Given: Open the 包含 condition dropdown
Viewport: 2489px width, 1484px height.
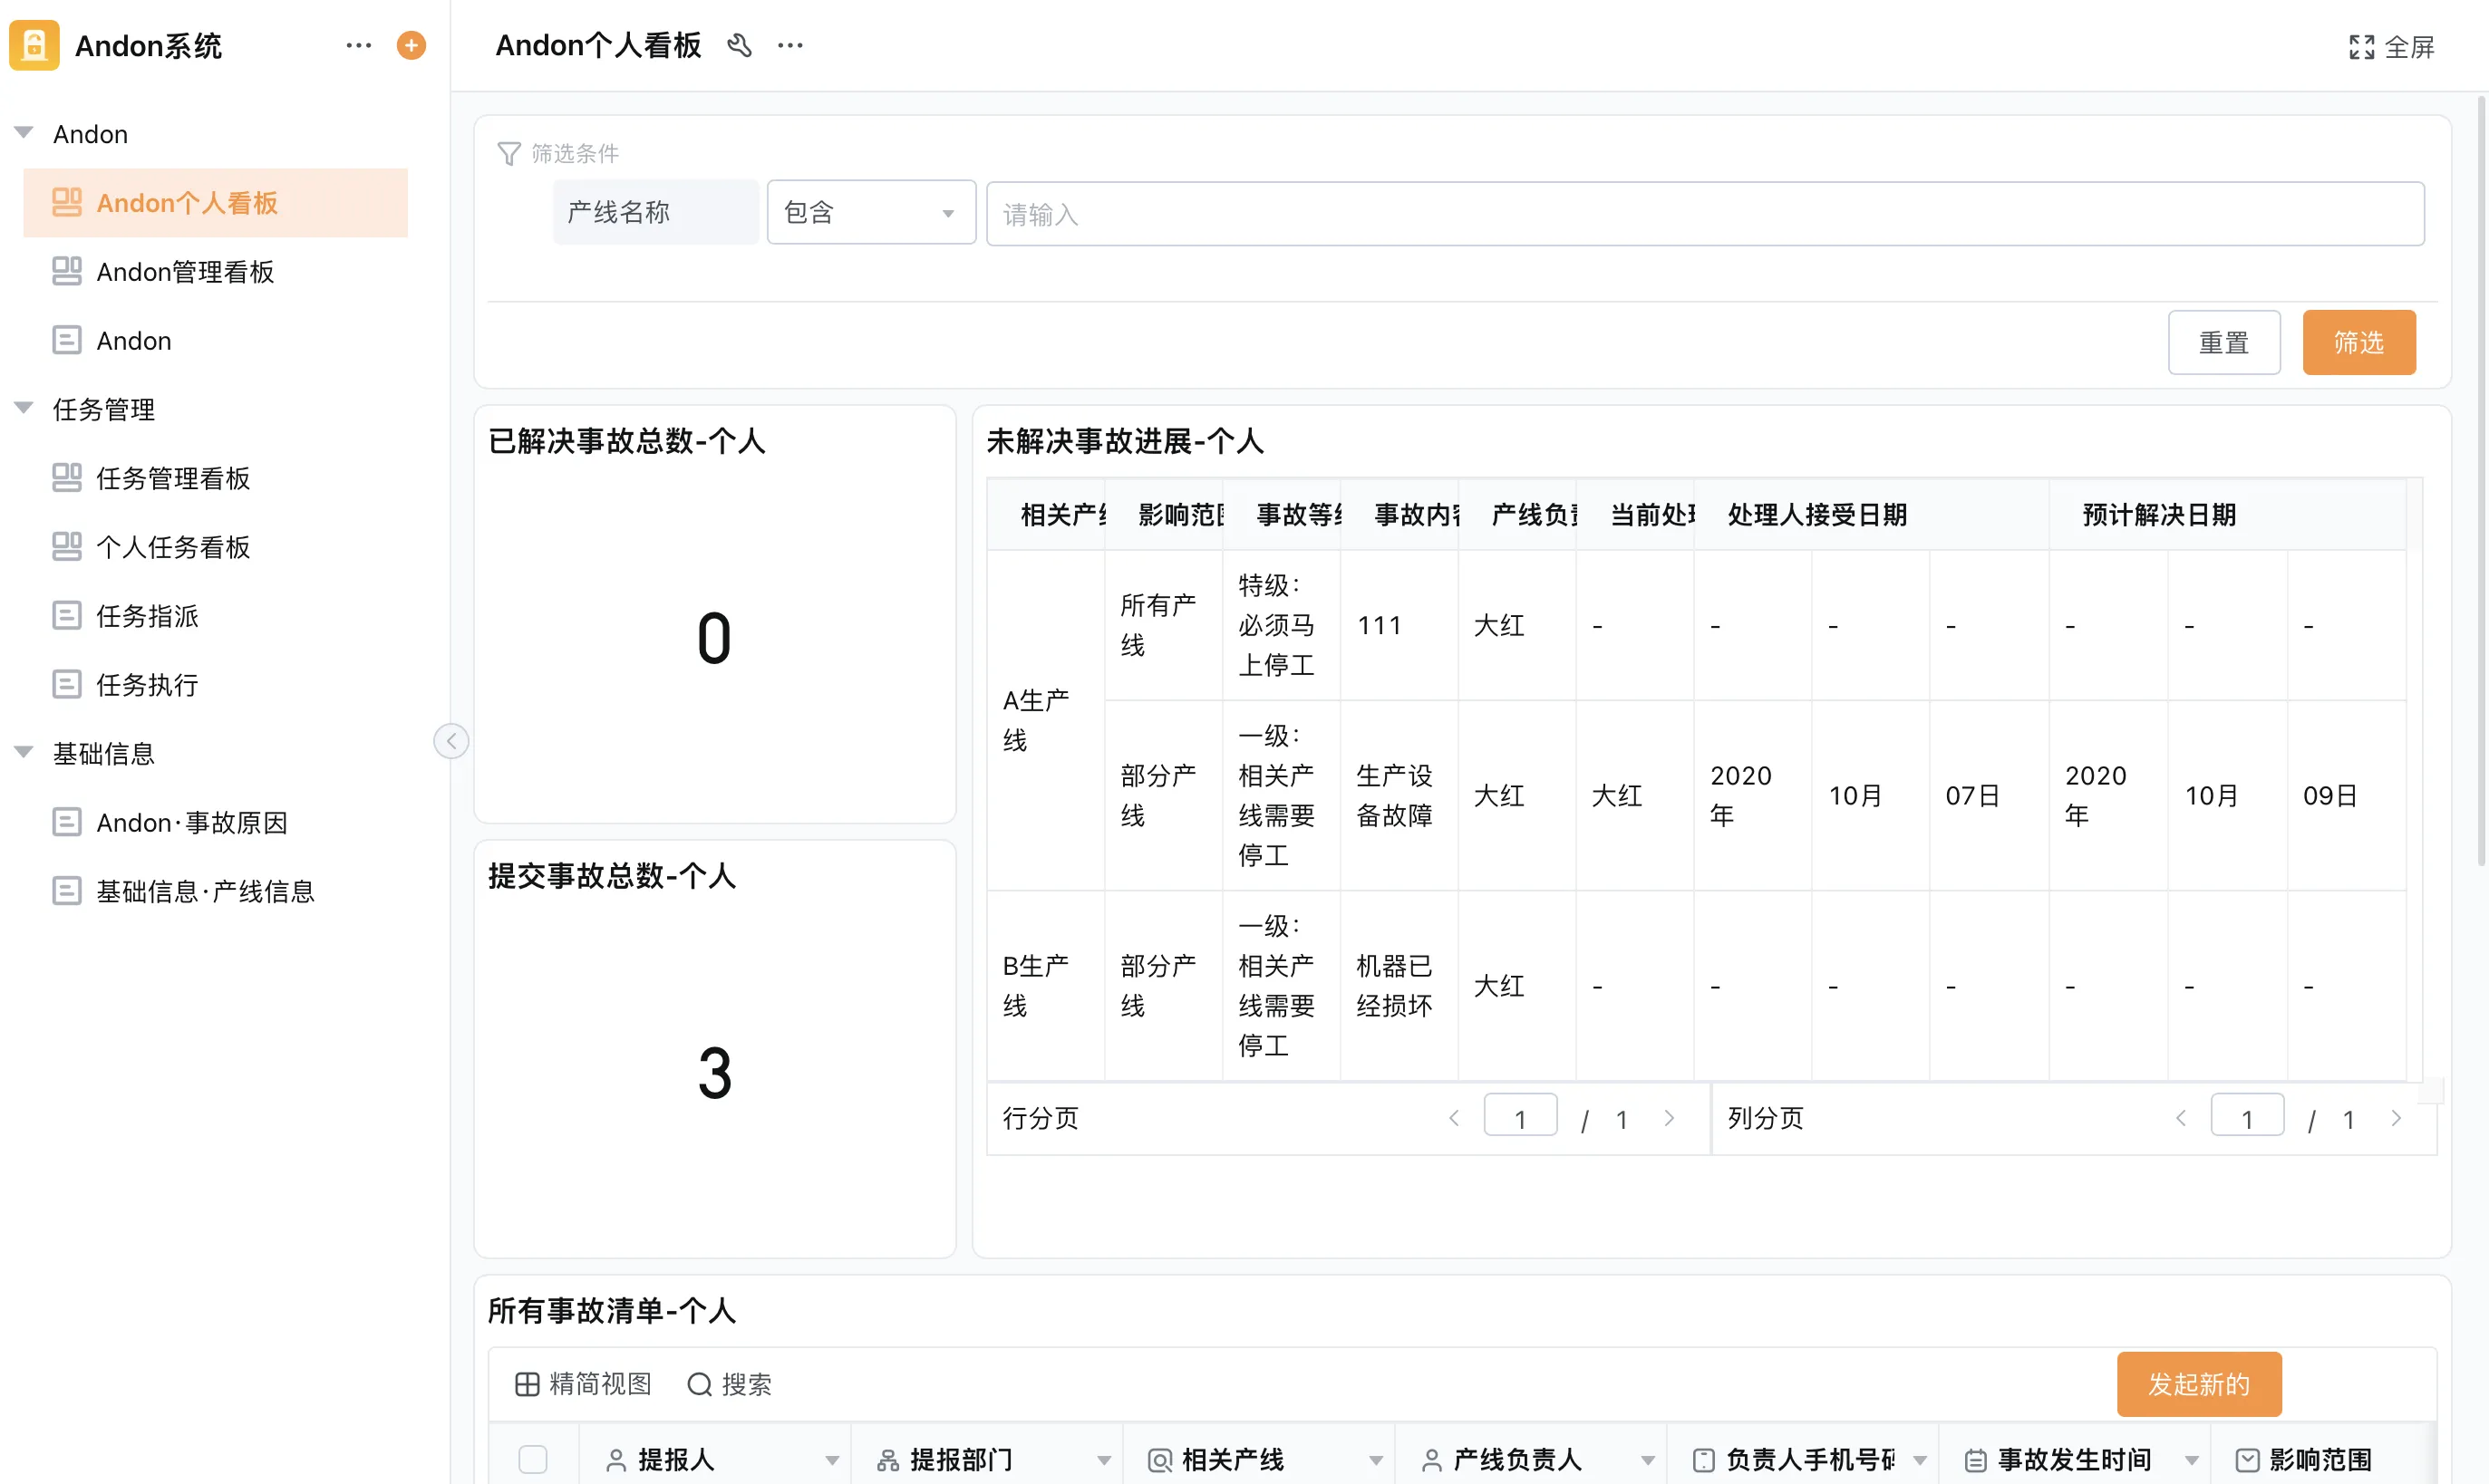Looking at the screenshot, I should (870, 212).
